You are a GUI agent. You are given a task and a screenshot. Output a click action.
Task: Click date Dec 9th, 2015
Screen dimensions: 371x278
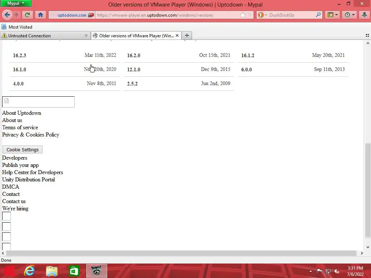point(216,69)
